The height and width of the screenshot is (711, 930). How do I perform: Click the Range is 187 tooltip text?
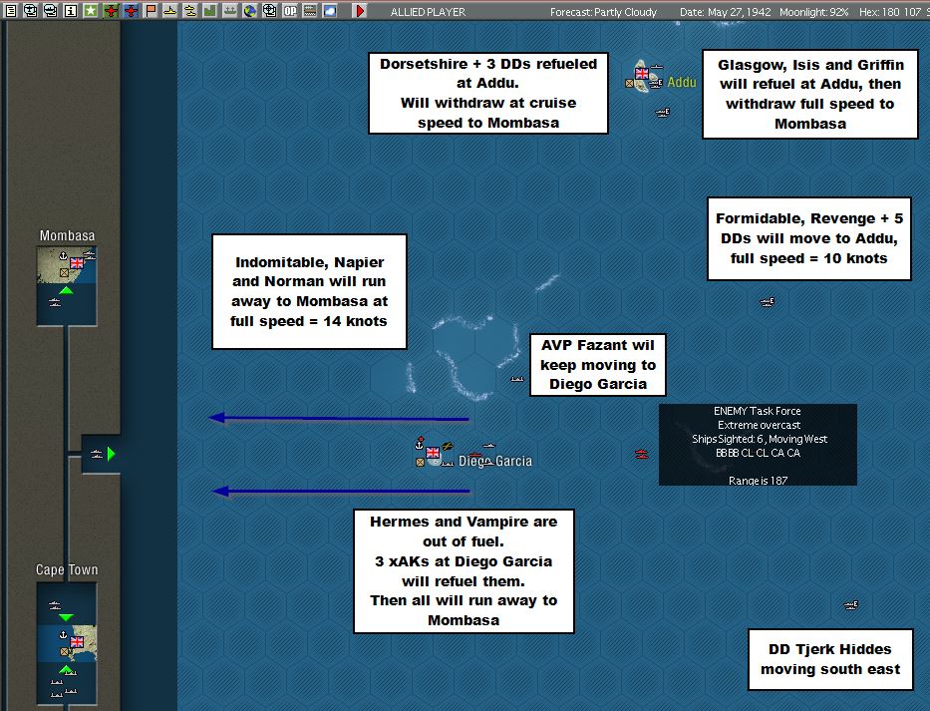point(758,480)
